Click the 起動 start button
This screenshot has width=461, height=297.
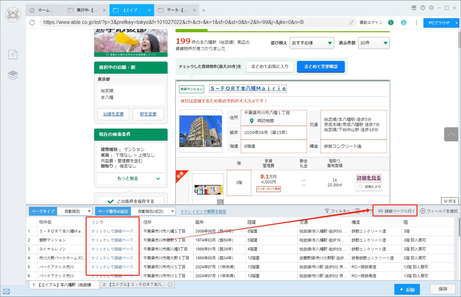(x=407, y=289)
